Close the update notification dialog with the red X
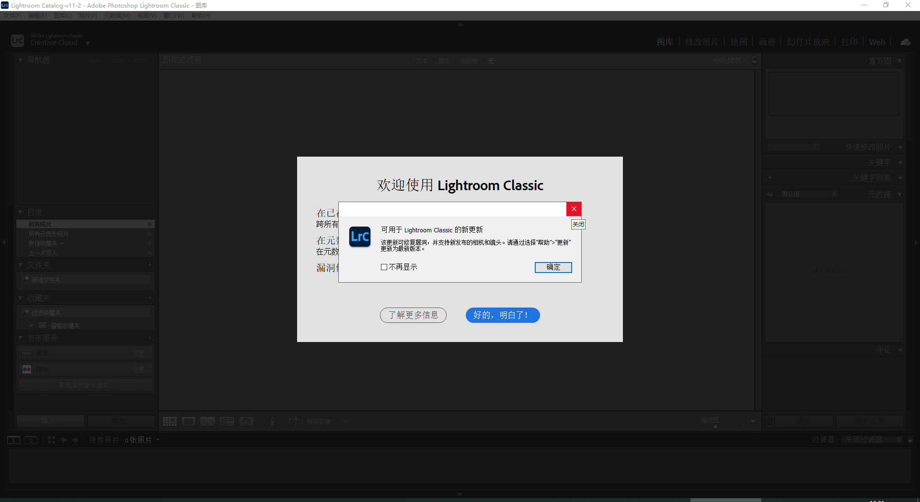 click(x=574, y=209)
